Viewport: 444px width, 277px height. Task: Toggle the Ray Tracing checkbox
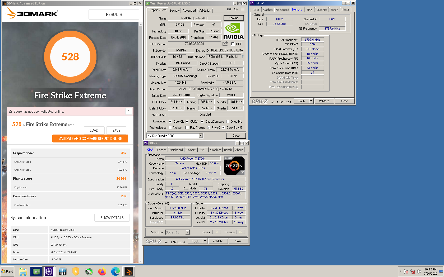click(x=187, y=128)
